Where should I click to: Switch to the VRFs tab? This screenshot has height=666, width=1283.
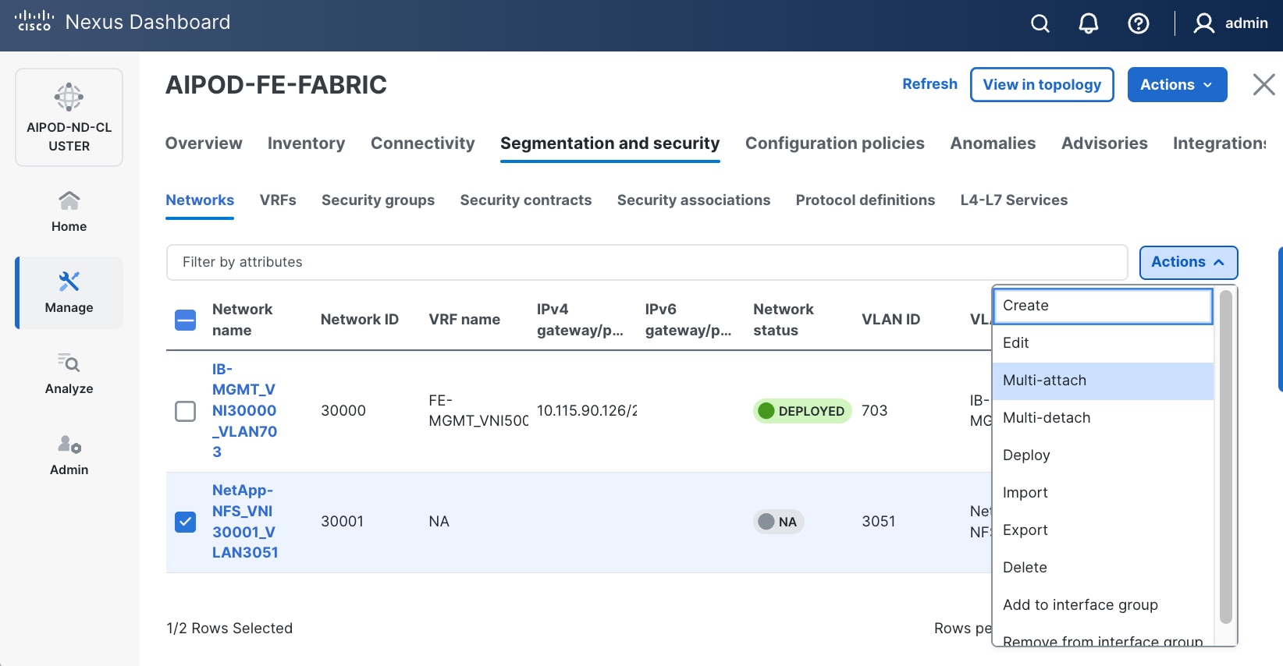click(278, 200)
